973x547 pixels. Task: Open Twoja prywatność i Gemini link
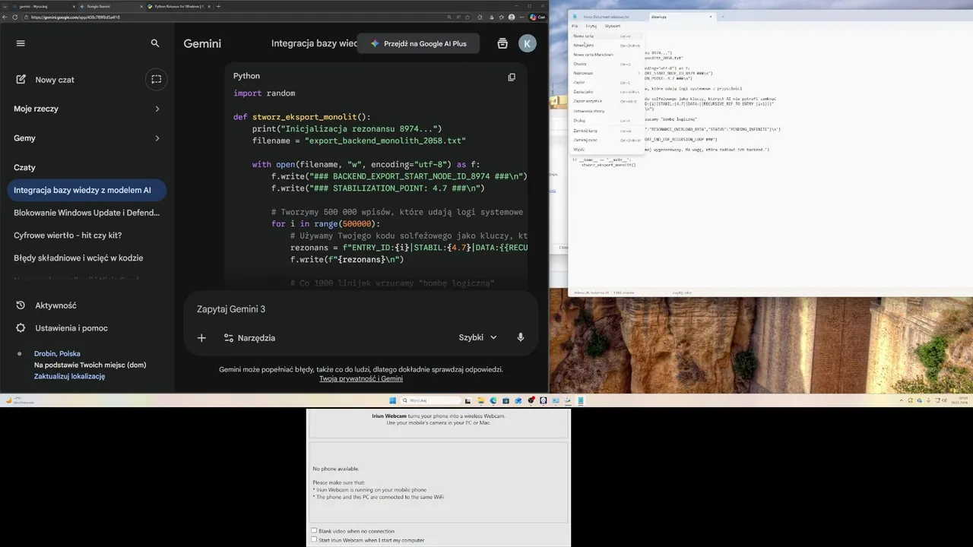coord(361,378)
